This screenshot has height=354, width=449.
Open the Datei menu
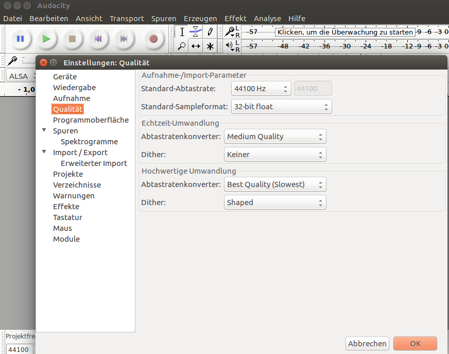[x=12, y=19]
